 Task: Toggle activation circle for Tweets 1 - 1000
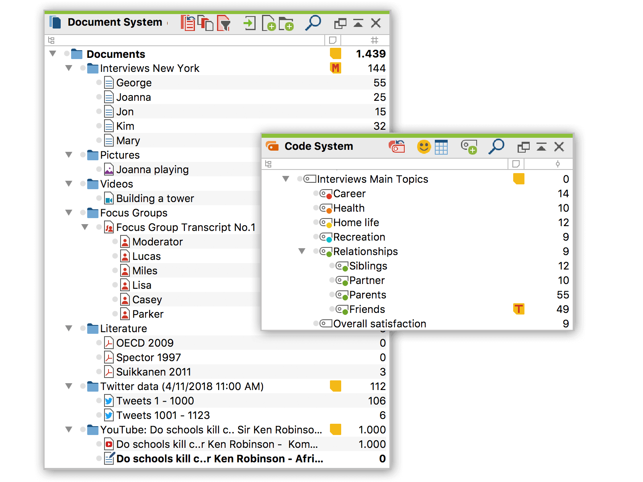(99, 400)
